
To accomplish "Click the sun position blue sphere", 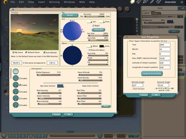I will pyautogui.click(x=72, y=31).
